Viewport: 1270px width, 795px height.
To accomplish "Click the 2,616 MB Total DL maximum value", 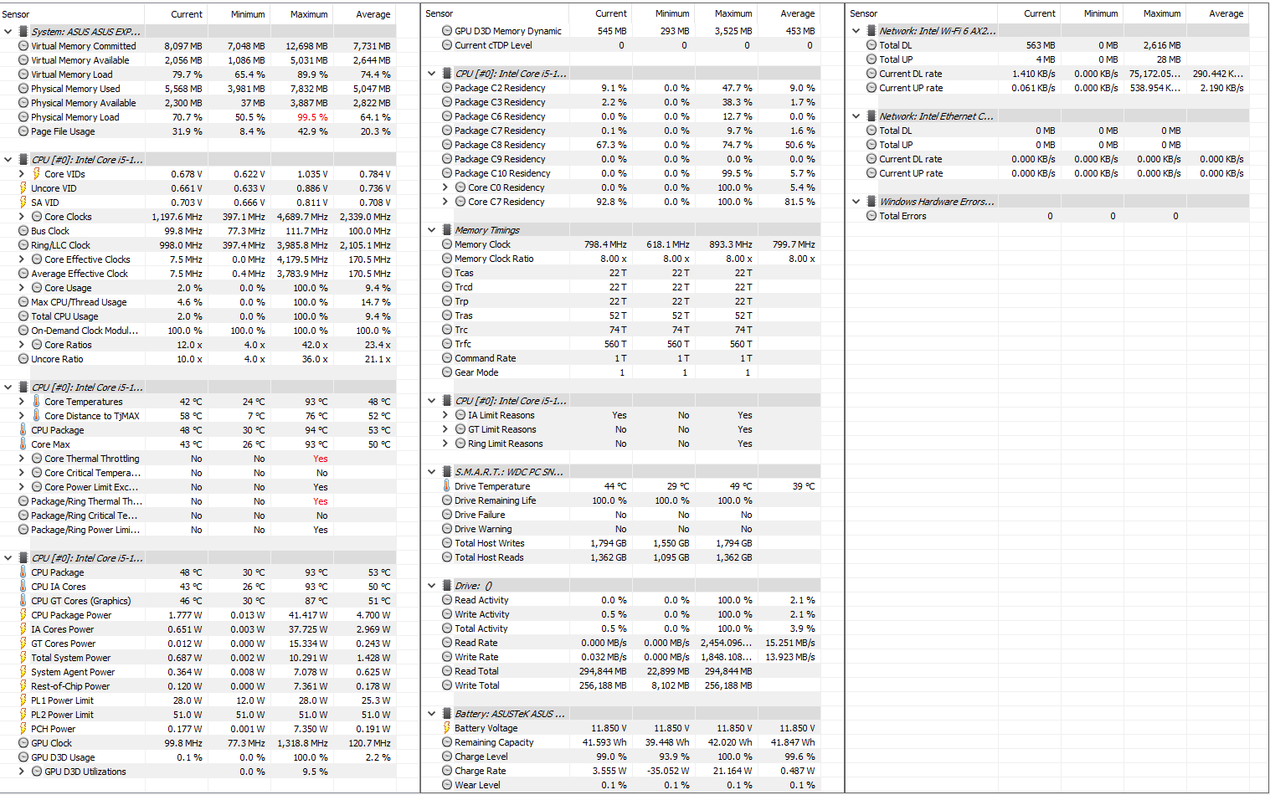I will tap(1162, 45).
